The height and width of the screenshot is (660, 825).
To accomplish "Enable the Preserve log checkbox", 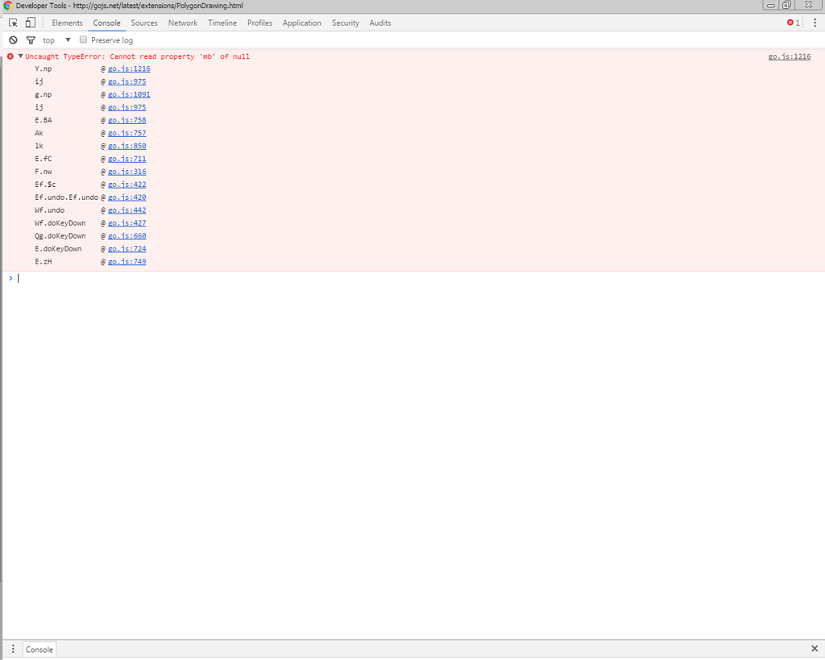I will pyautogui.click(x=81, y=39).
